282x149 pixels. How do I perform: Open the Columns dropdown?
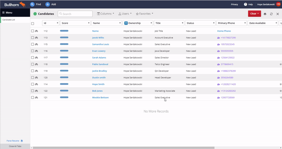click(105, 14)
